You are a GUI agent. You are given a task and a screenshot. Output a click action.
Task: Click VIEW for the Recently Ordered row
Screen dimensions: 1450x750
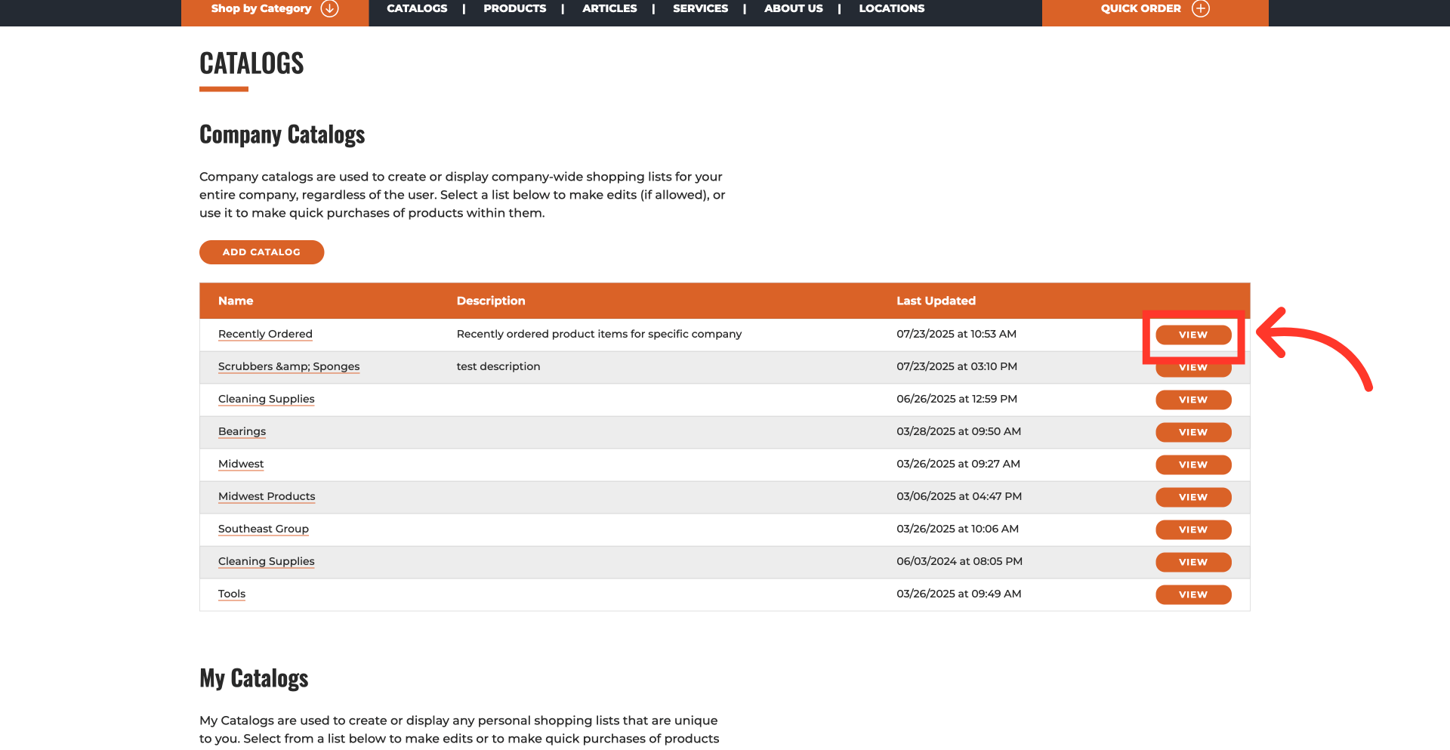point(1193,335)
